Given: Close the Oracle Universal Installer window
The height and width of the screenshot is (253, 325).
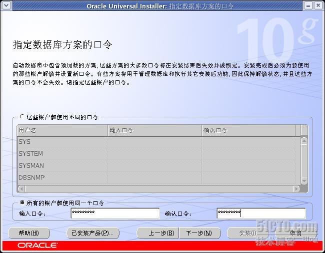Looking at the screenshot, I should (318, 5).
